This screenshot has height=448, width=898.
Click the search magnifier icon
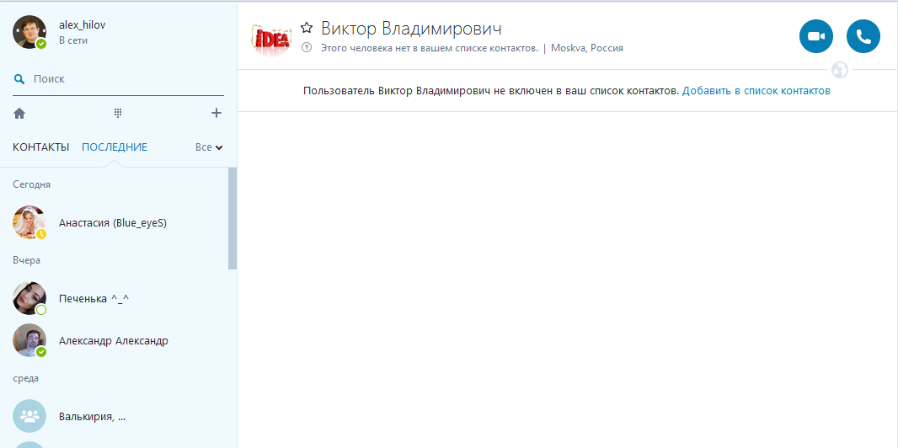[x=19, y=79]
